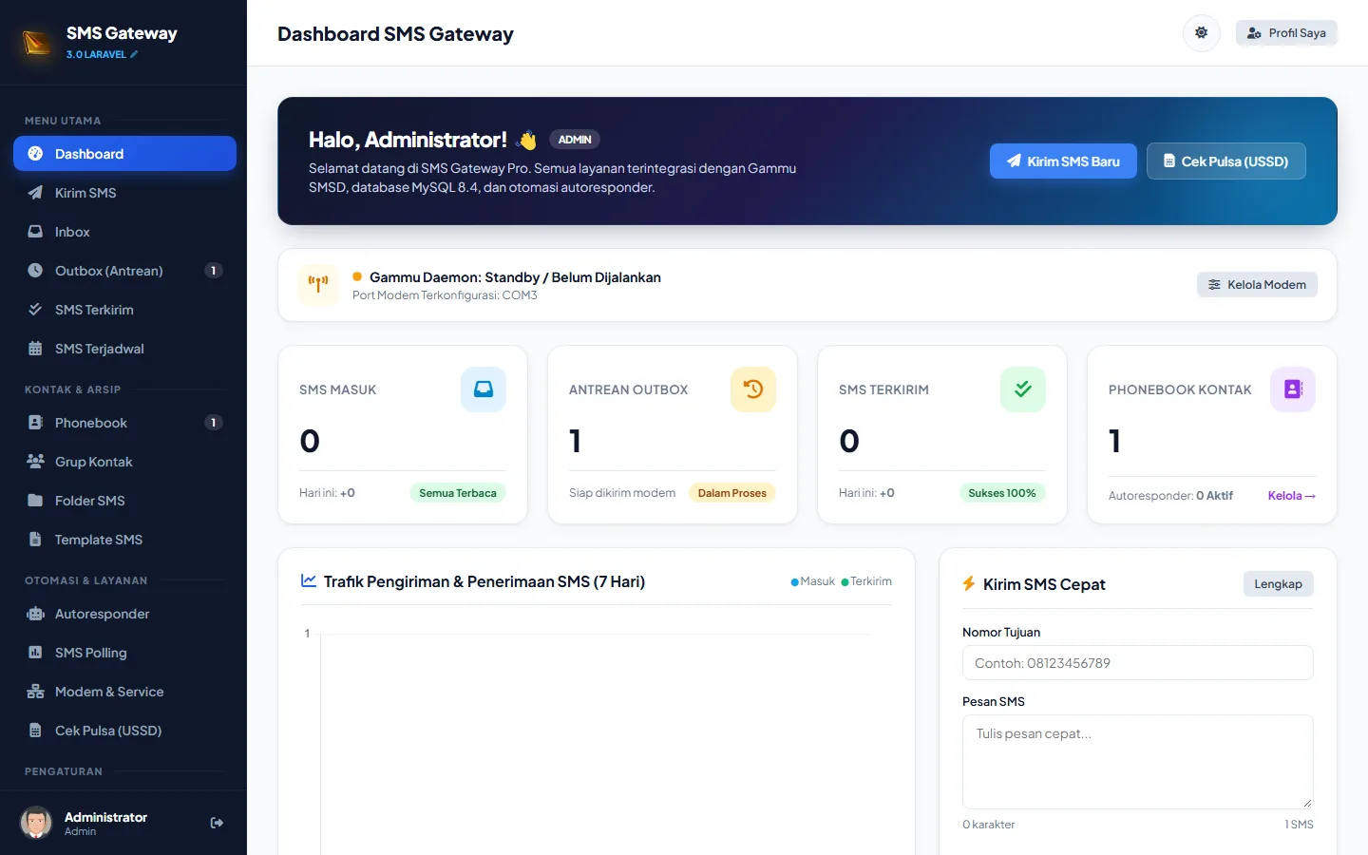Click the Lengkap button in Kirim SMS Cepat
The width and height of the screenshot is (1368, 855).
1278,584
